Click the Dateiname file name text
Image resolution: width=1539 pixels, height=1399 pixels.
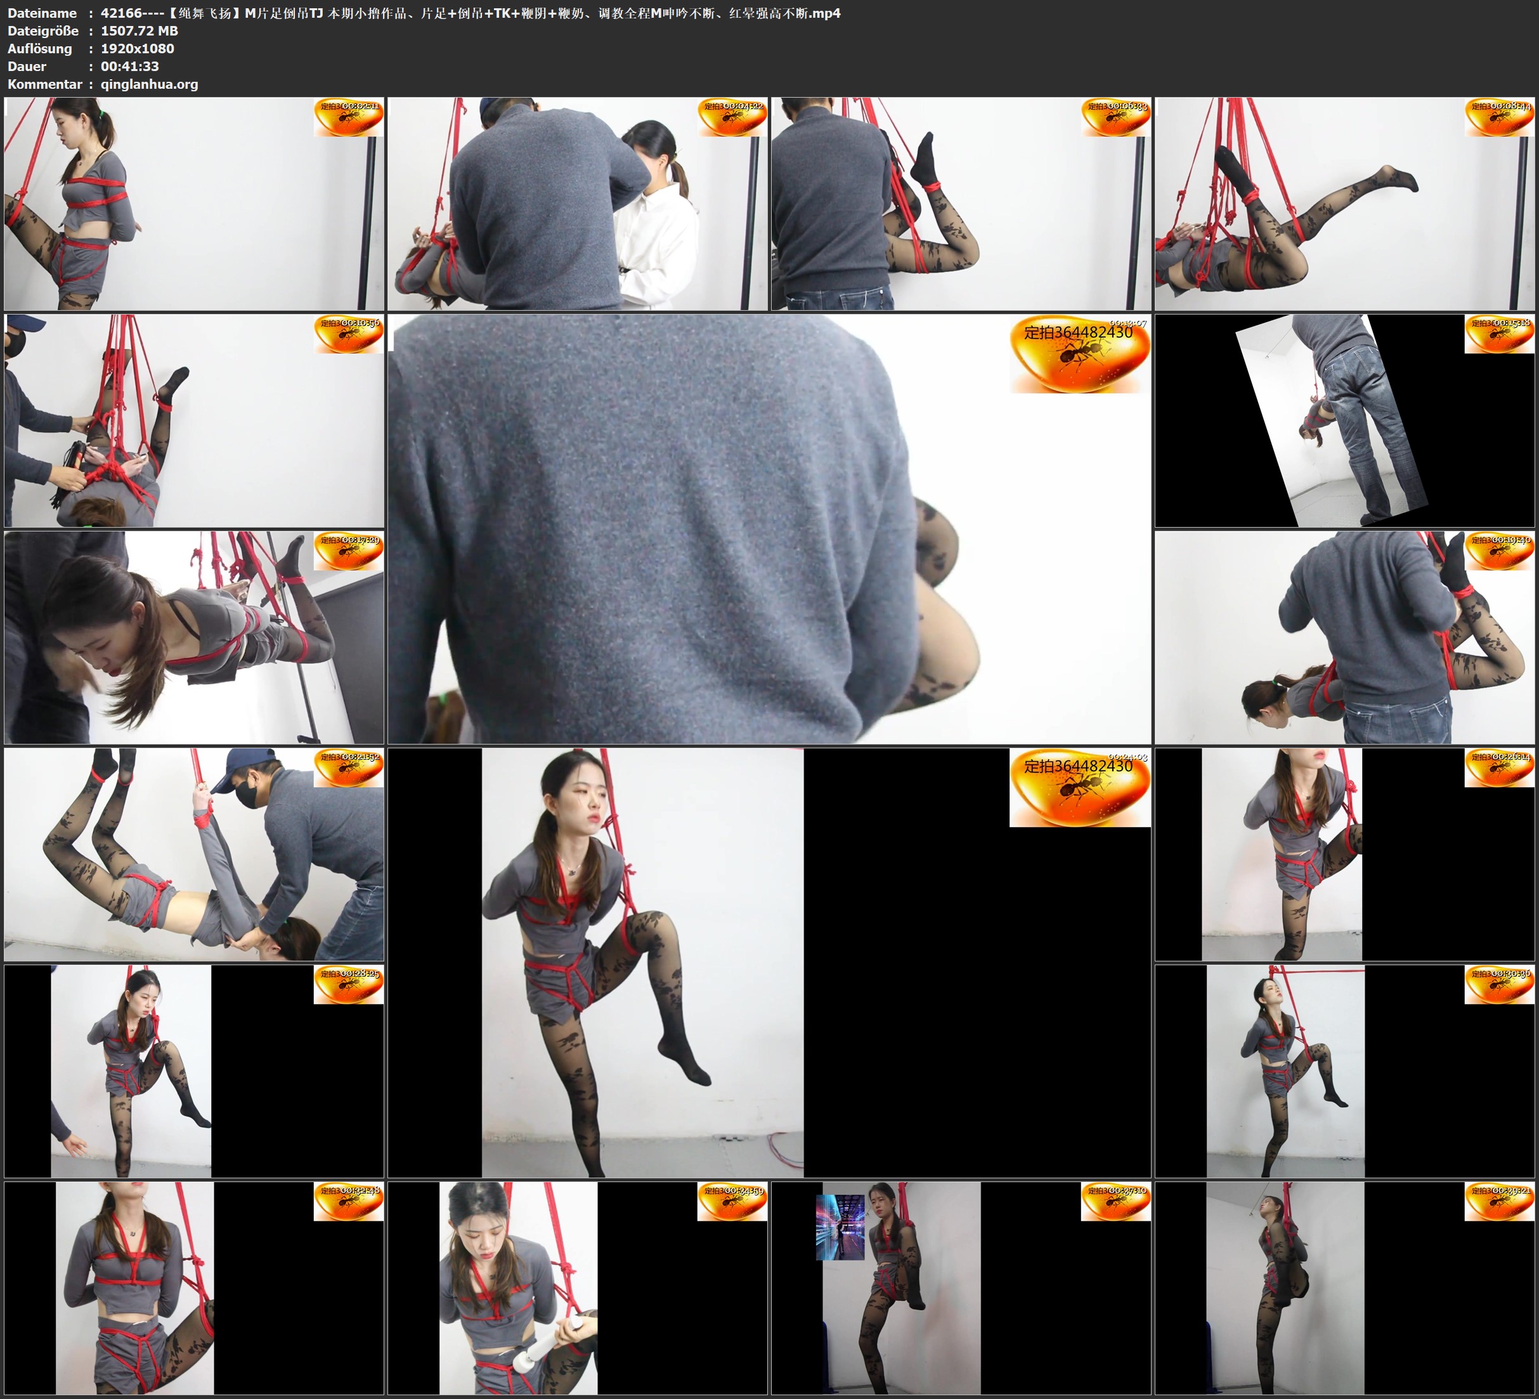pyautogui.click(x=471, y=13)
